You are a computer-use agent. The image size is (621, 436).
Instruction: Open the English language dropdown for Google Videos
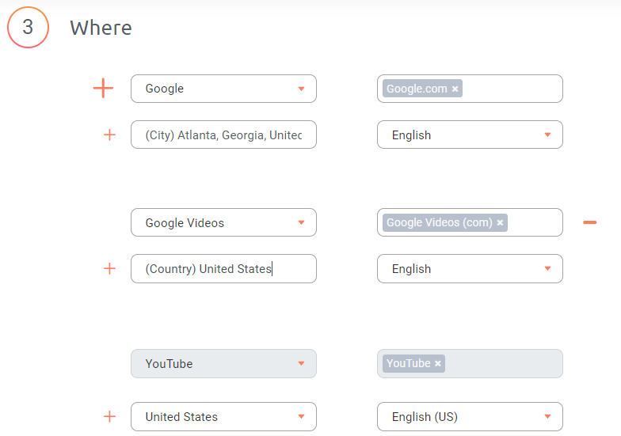click(471, 269)
